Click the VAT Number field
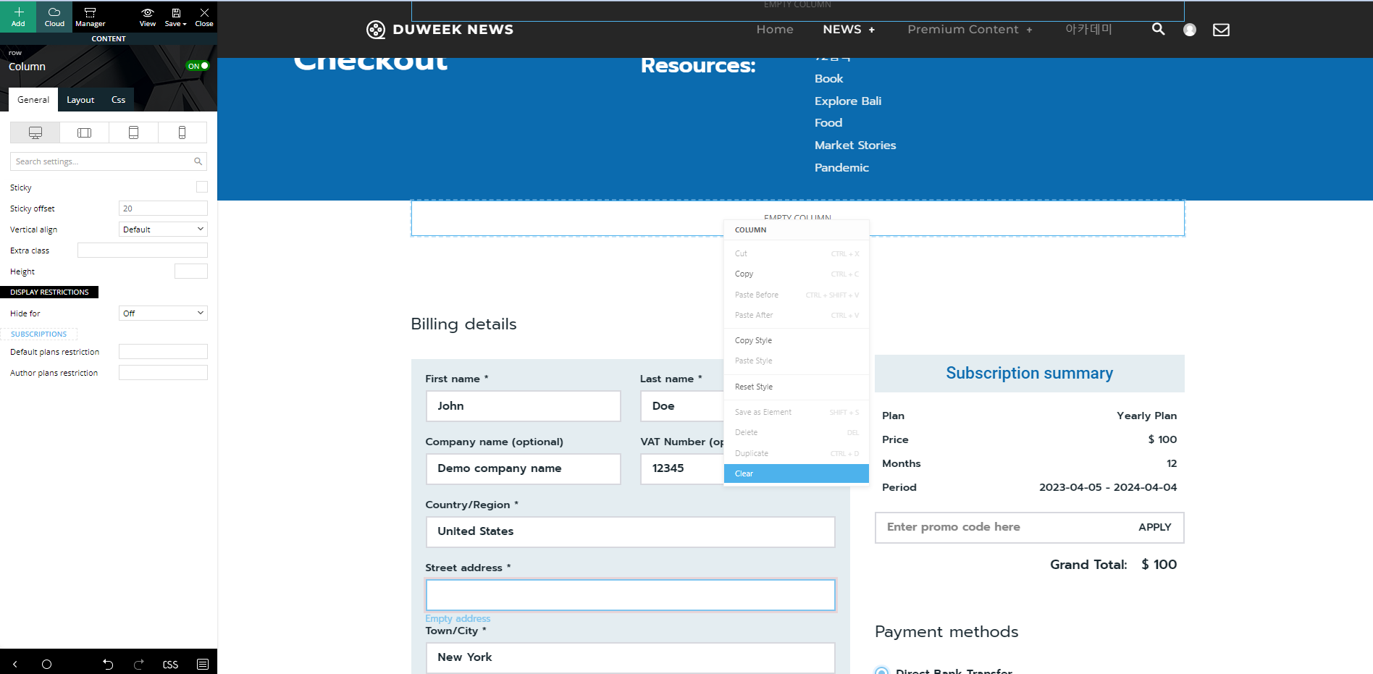This screenshot has width=1373, height=674. (682, 468)
